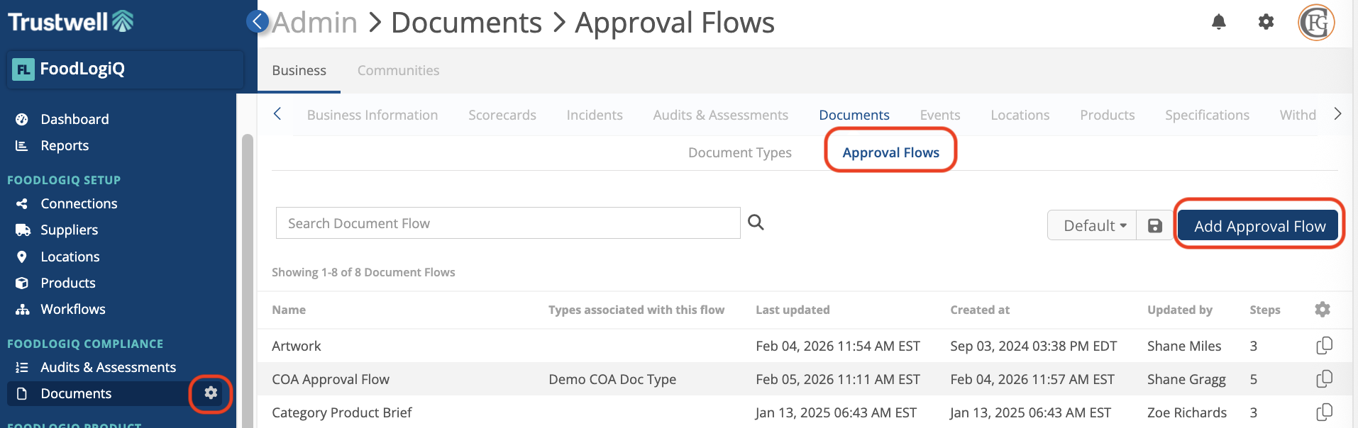
Task: Click the magnifying glass search icon
Action: click(756, 223)
